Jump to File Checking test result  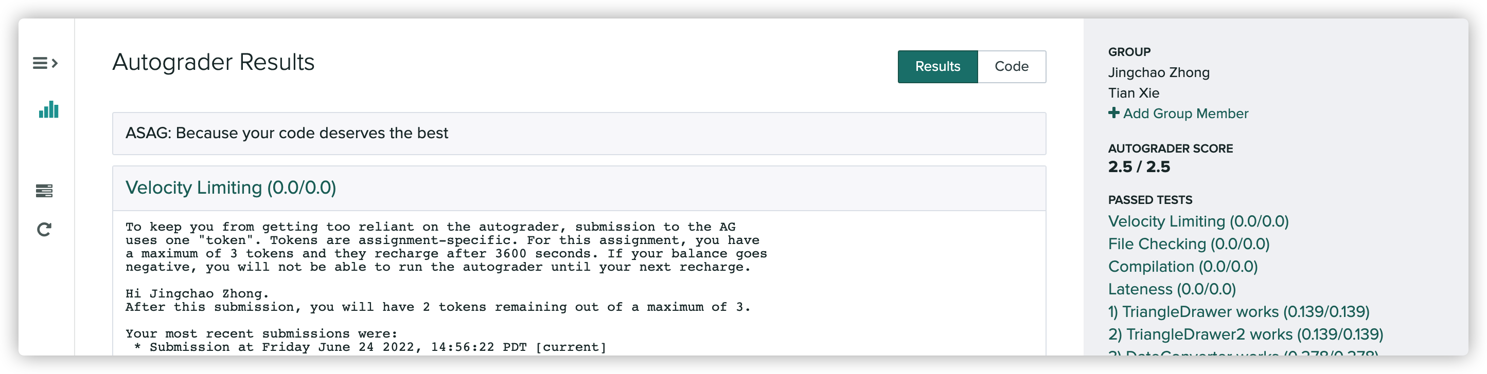coord(1189,244)
